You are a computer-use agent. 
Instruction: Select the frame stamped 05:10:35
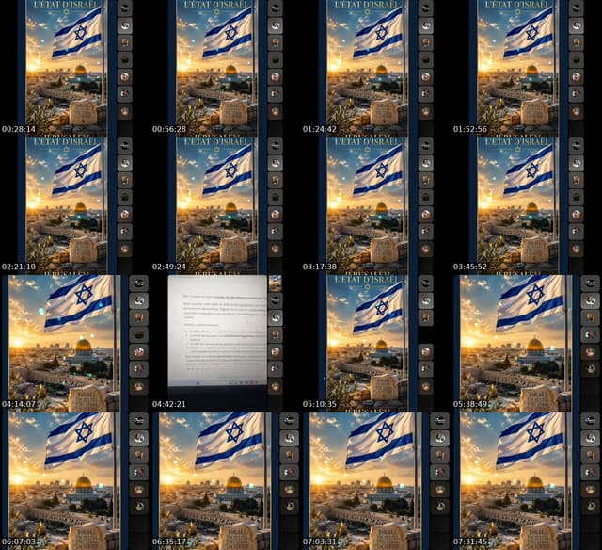[376, 344]
